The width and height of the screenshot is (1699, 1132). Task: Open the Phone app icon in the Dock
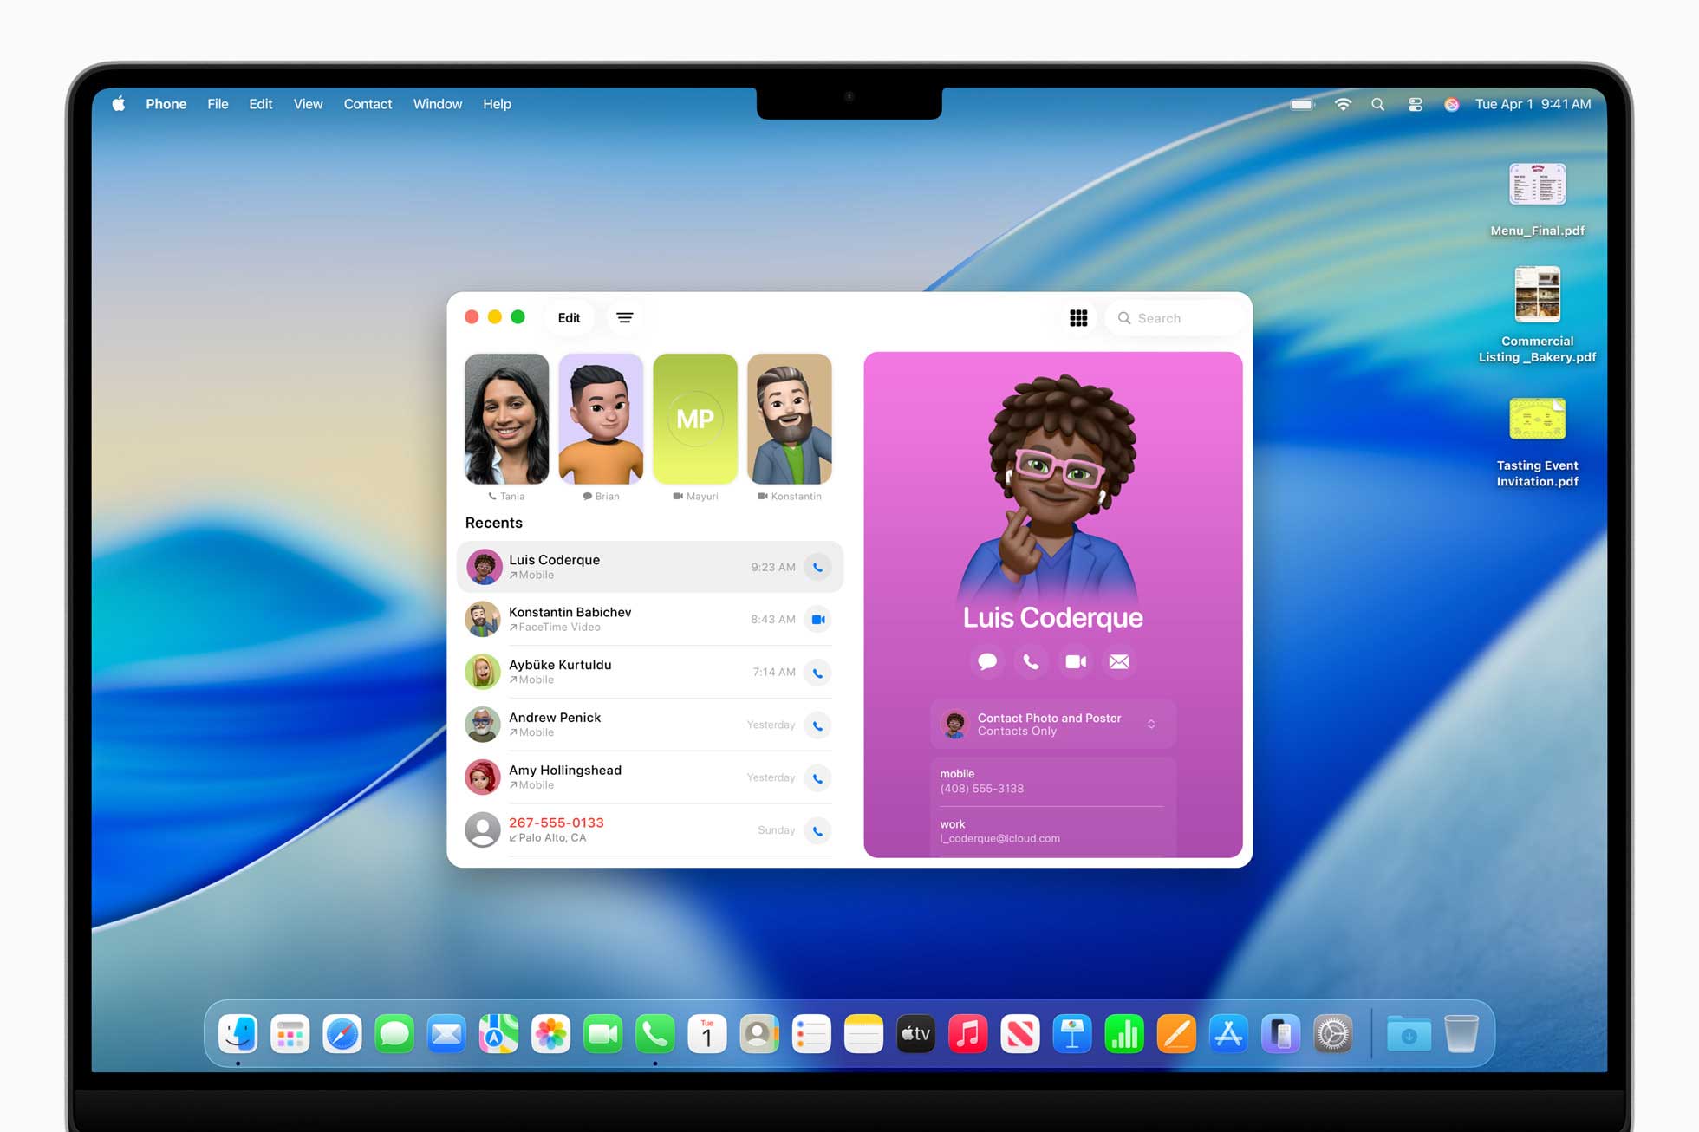[x=654, y=1033]
